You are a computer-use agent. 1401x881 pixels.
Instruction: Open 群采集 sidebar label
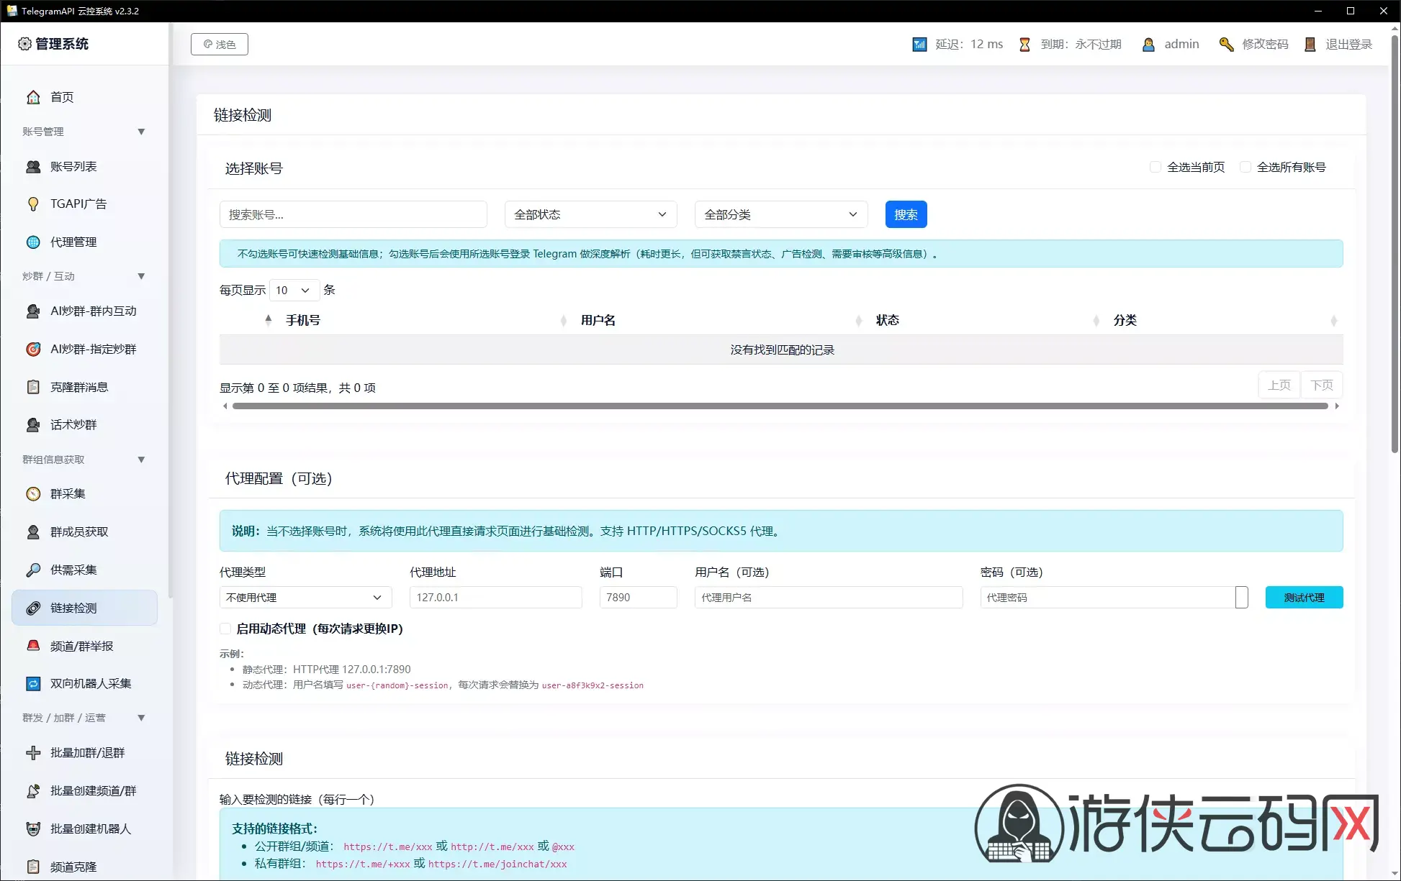(68, 494)
